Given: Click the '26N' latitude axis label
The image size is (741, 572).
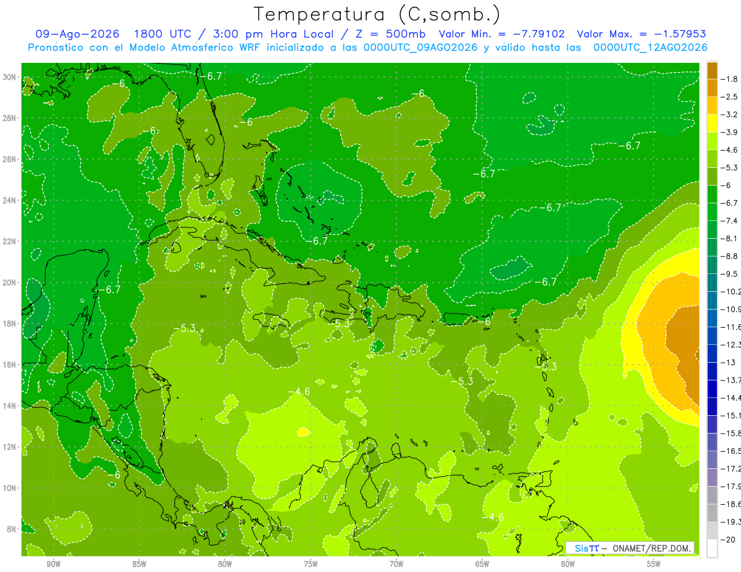Looking at the screenshot, I should [10, 159].
